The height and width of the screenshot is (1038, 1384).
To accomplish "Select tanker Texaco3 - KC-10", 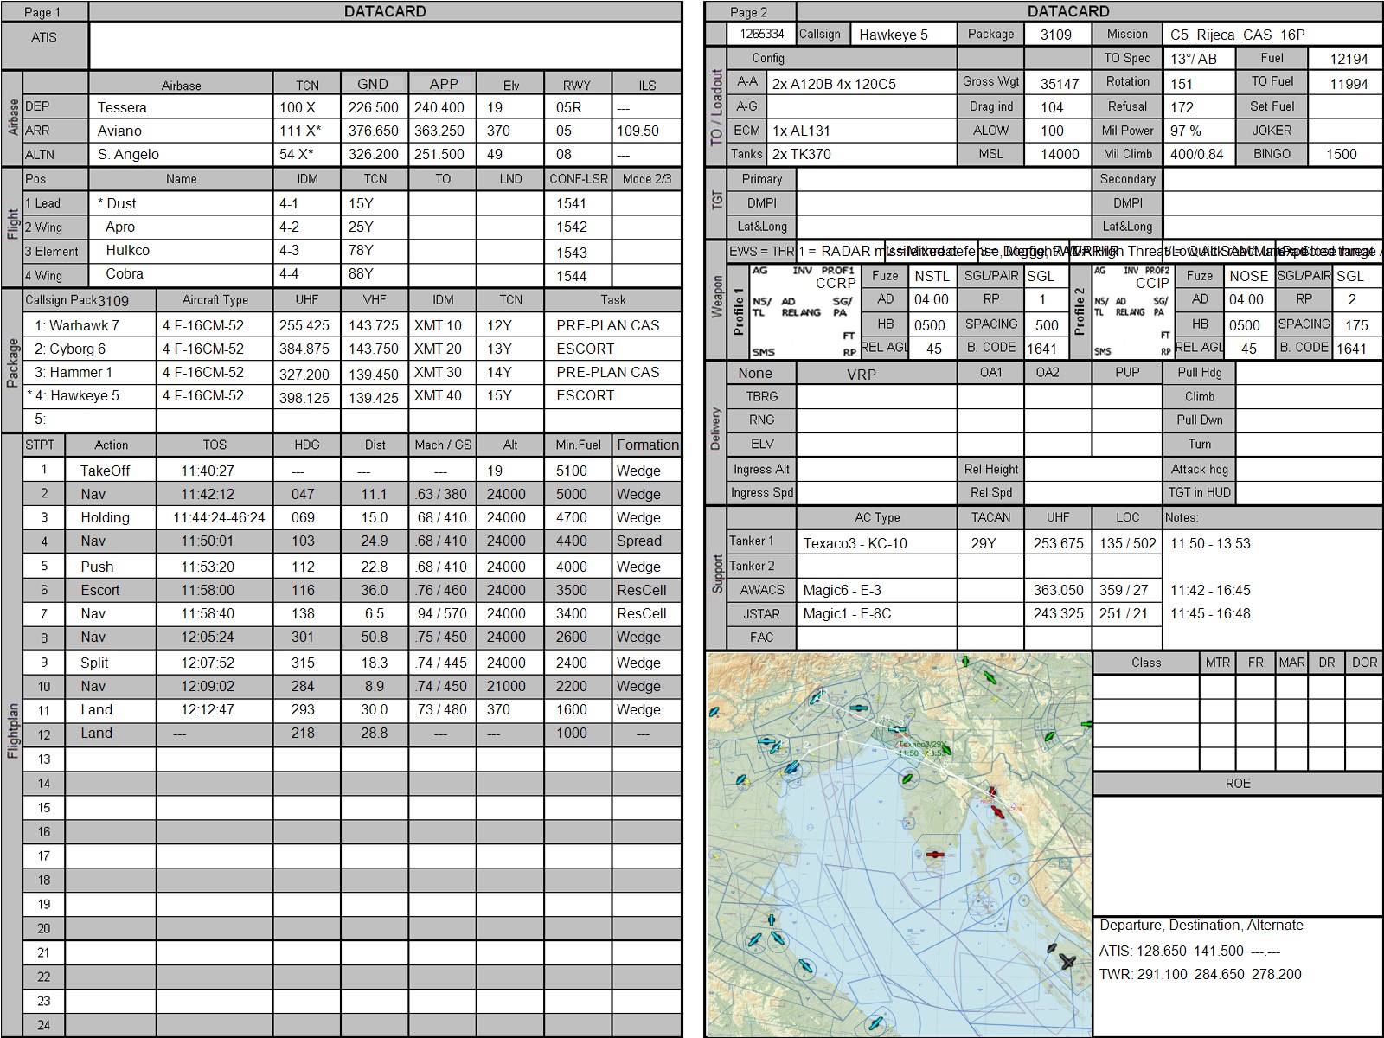I will pyautogui.click(x=855, y=543).
